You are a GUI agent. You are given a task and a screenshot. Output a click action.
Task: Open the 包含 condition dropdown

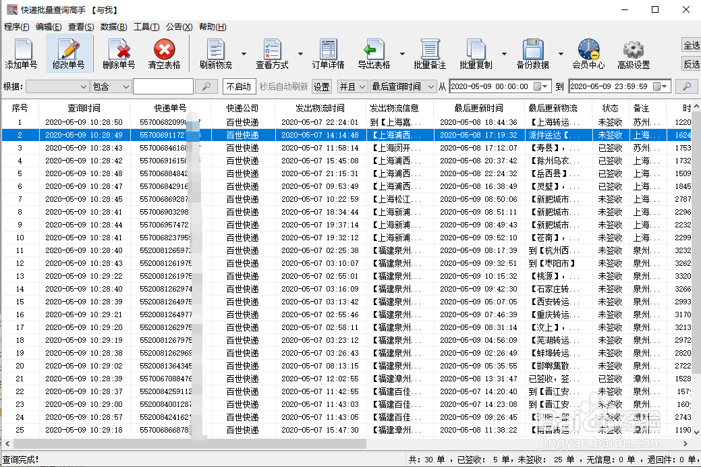point(111,86)
